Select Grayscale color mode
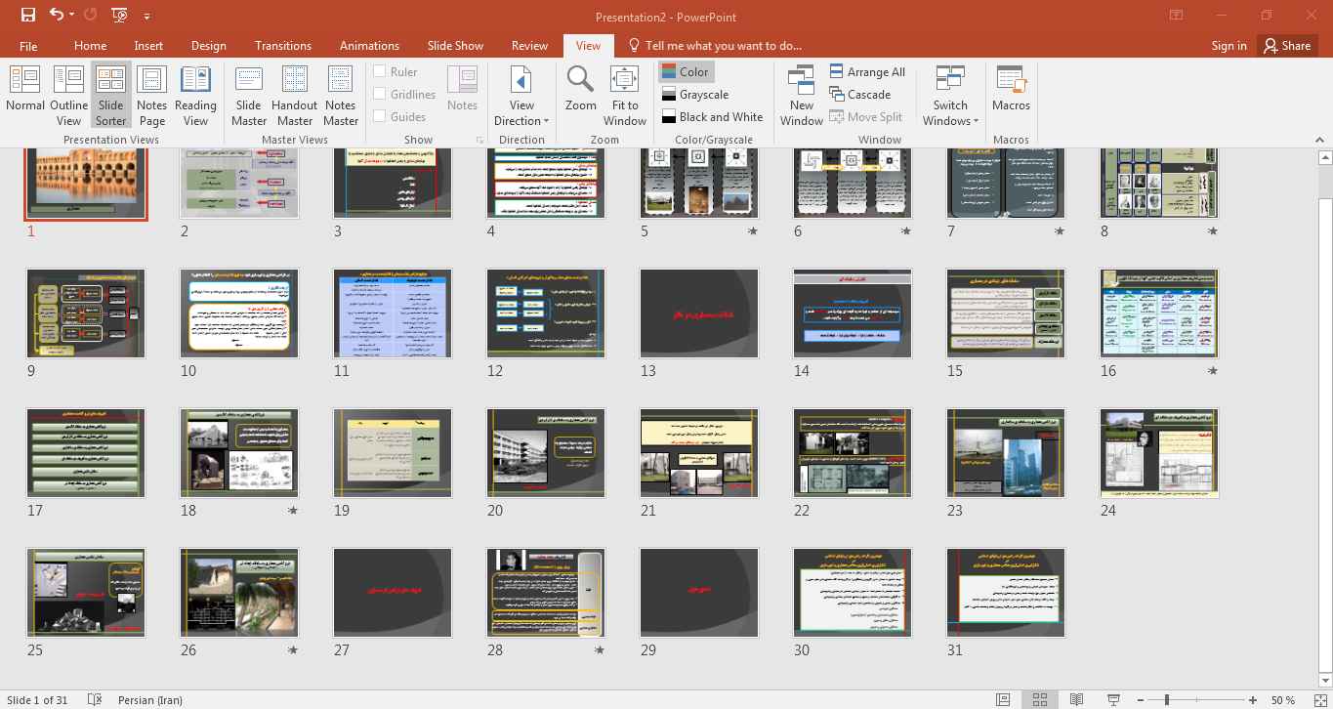 click(694, 94)
